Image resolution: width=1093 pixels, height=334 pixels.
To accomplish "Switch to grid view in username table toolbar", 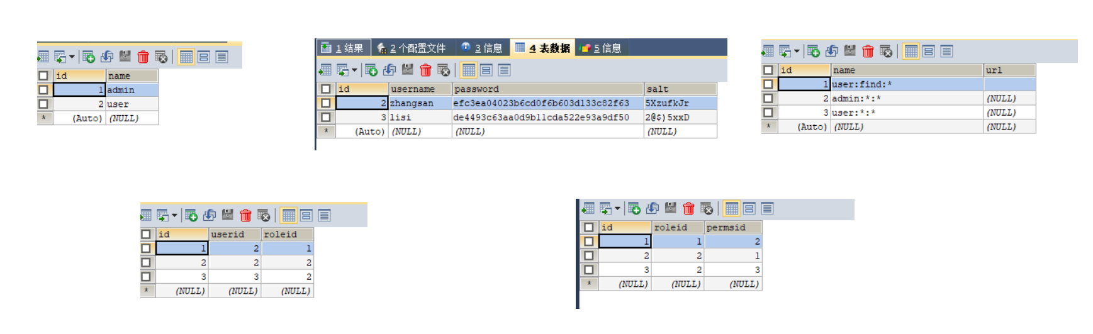I will pos(469,70).
